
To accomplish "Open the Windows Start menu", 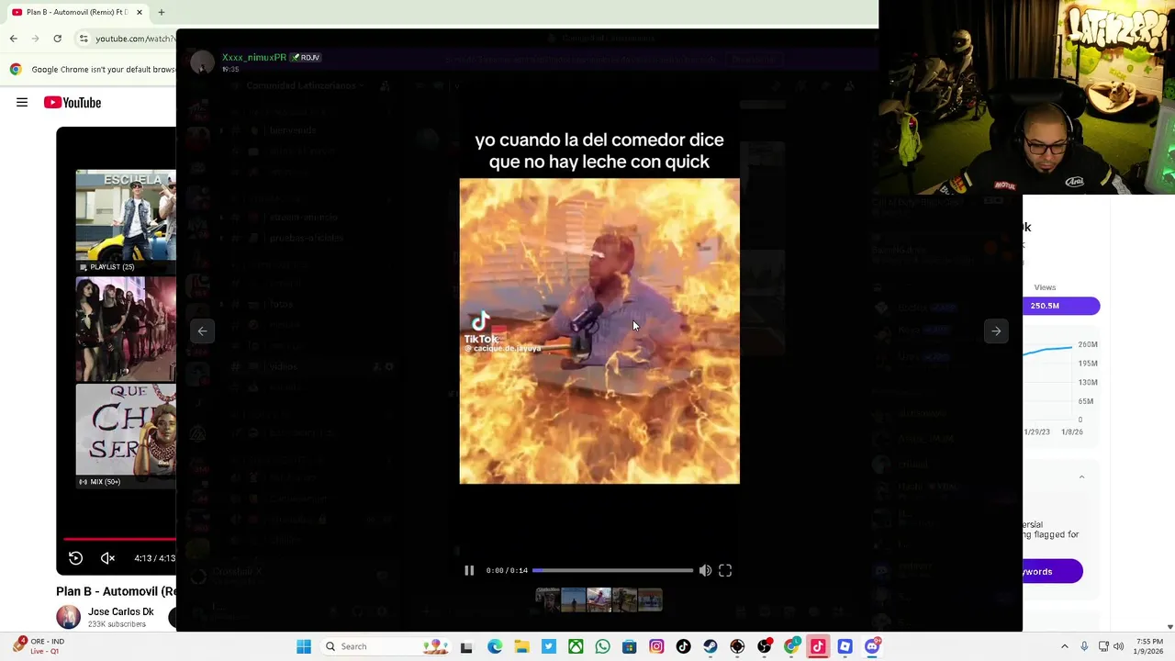I will (304, 646).
